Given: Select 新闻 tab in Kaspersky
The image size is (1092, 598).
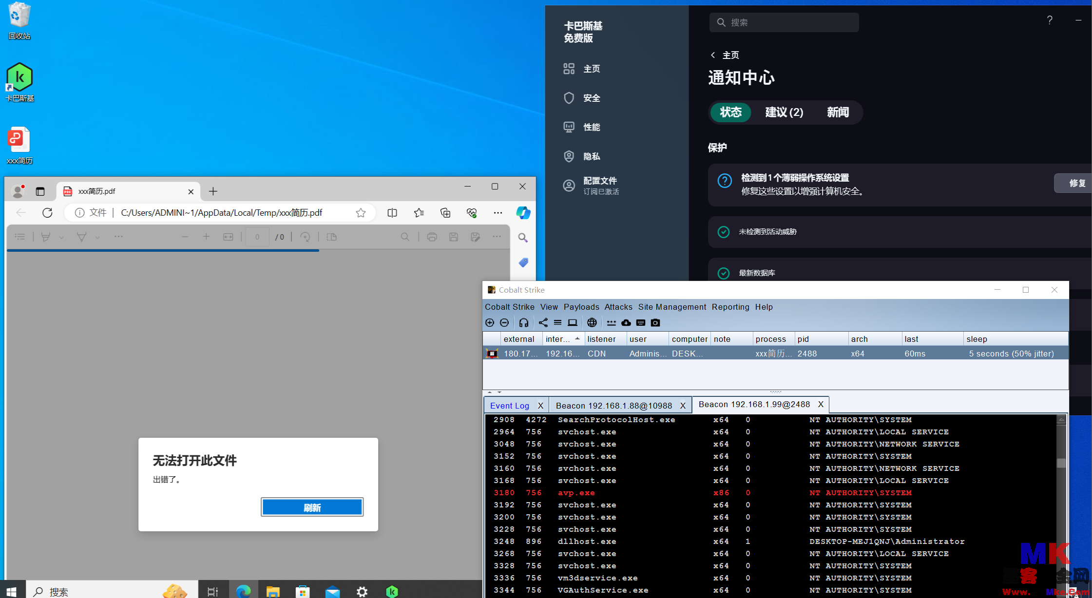Looking at the screenshot, I should [x=838, y=112].
